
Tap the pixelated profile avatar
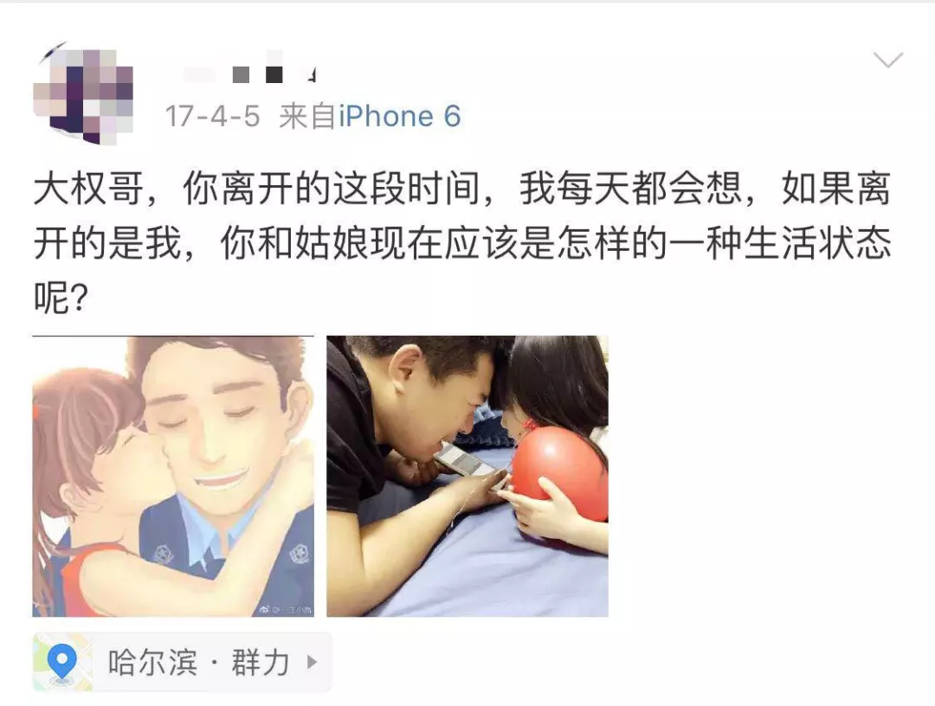tap(83, 93)
